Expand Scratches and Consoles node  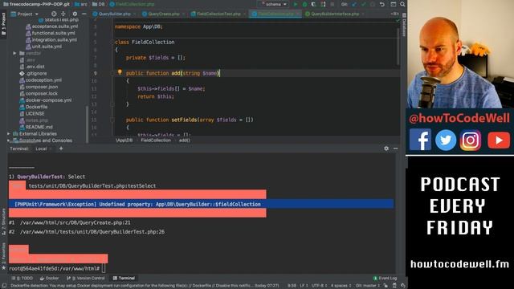pyautogui.click(x=9, y=140)
